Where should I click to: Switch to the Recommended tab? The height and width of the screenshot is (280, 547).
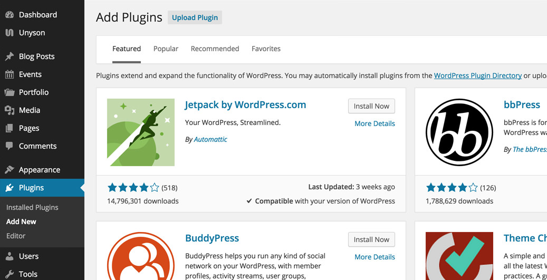click(215, 49)
